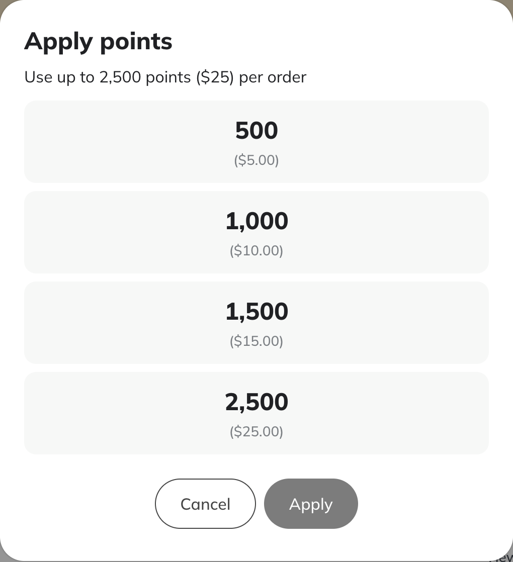Click the ($5.00) value label
The image size is (513, 562).
coord(256,160)
